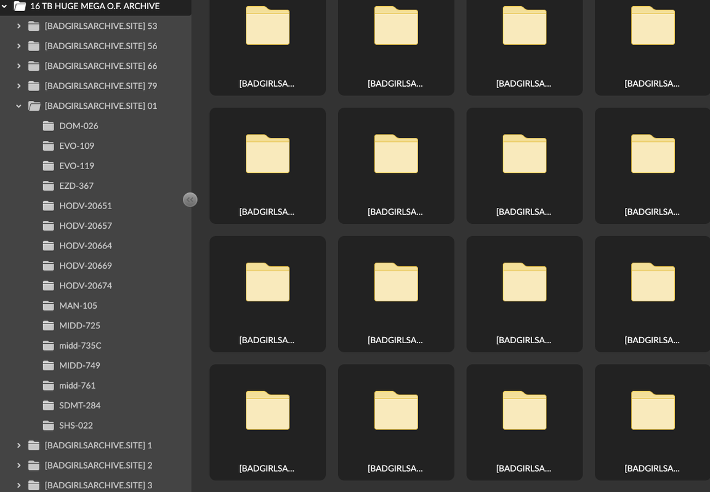The width and height of the screenshot is (710, 492).
Task: Open the EZD-367 subfolder label
Action: coord(76,185)
